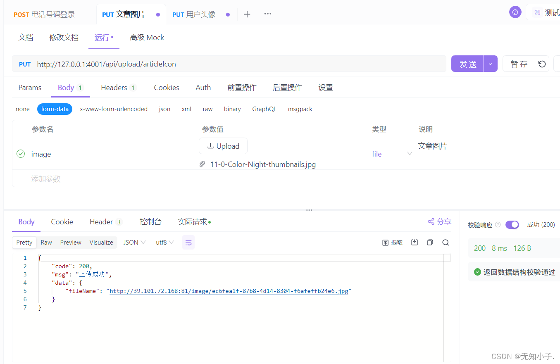
Task: Toggle the 校验响应 switch
Action: click(512, 225)
